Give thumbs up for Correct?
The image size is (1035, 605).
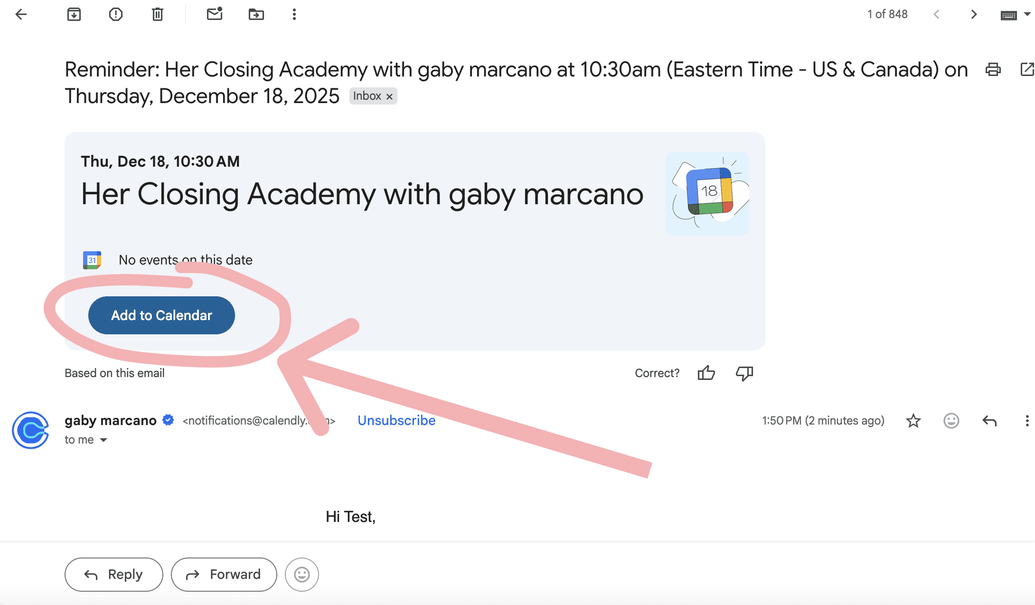click(706, 373)
